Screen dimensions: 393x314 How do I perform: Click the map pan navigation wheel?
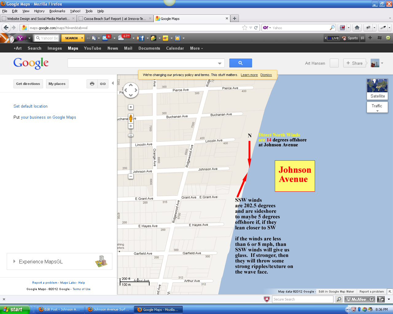coord(131,90)
